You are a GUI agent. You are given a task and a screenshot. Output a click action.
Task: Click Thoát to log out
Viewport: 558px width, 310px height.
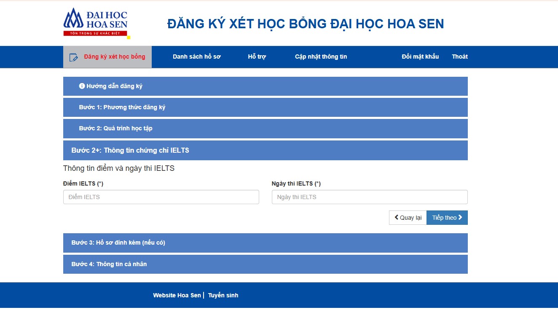(x=459, y=56)
